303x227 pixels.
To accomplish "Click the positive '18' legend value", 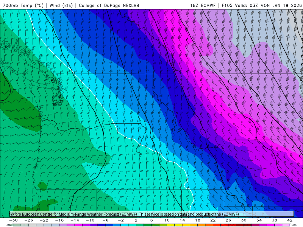I will tap(198, 220).
